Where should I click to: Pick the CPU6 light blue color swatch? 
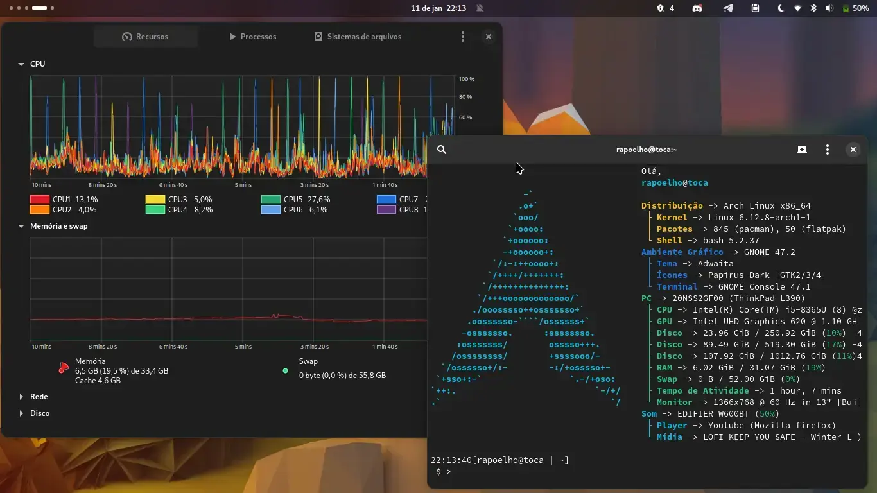[x=271, y=210]
